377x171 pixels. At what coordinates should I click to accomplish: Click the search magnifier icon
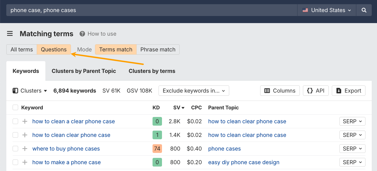click(x=364, y=10)
